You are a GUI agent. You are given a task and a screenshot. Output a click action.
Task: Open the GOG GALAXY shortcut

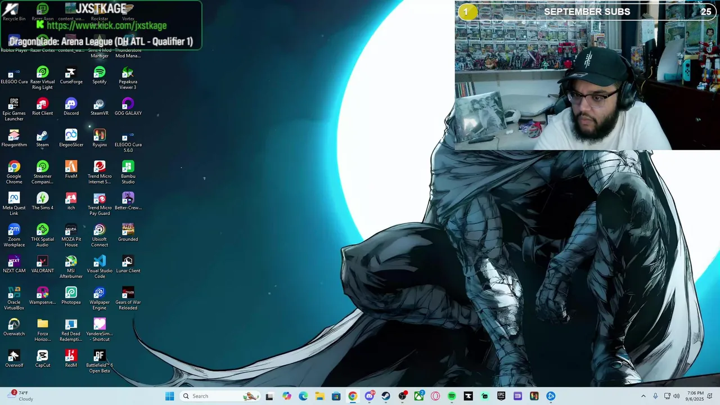click(128, 107)
